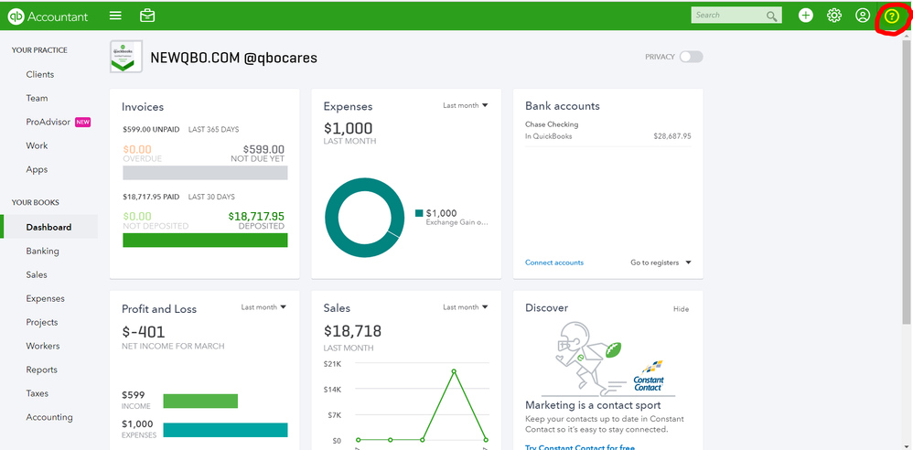Open the Expenses Last month dropdown
Image resolution: width=913 pixels, height=450 pixels.
pyautogui.click(x=466, y=105)
